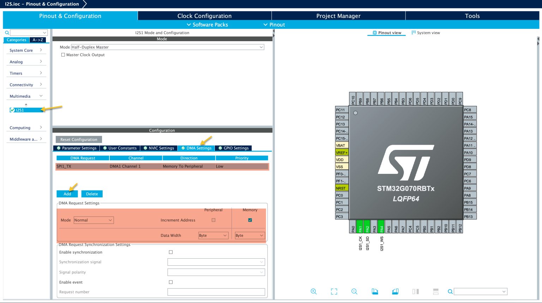Viewport: 542px width, 303px height.
Task: Open the Mode dropdown showing Half-Duplex Master
Action: coord(168,47)
